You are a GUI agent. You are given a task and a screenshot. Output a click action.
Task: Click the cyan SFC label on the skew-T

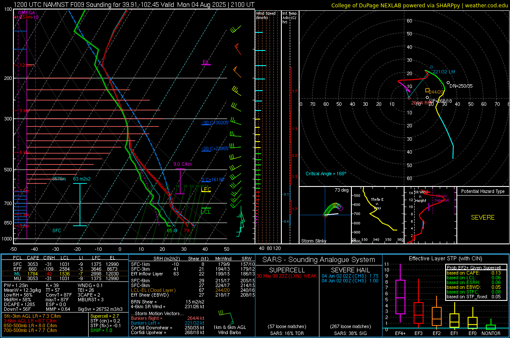click(57, 231)
